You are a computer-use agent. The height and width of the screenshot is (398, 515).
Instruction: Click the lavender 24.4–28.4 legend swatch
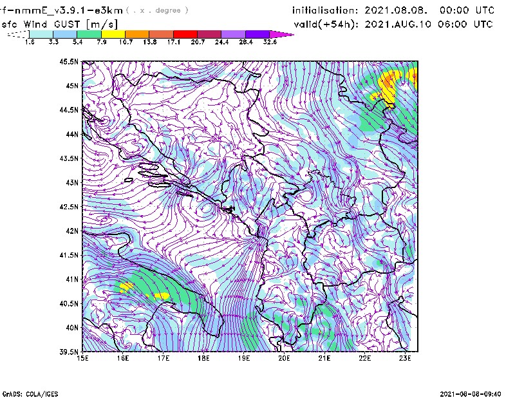pyautogui.click(x=233, y=34)
